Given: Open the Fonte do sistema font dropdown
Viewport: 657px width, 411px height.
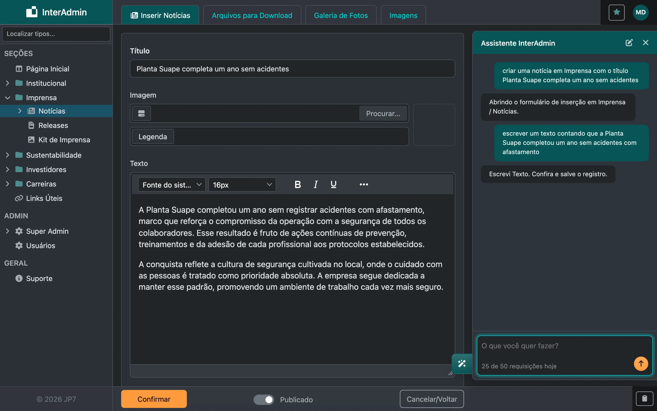Looking at the screenshot, I should [x=172, y=185].
